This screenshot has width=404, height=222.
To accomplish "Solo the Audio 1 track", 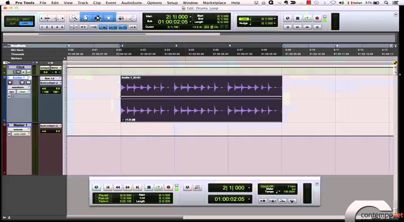I will (22, 82).
